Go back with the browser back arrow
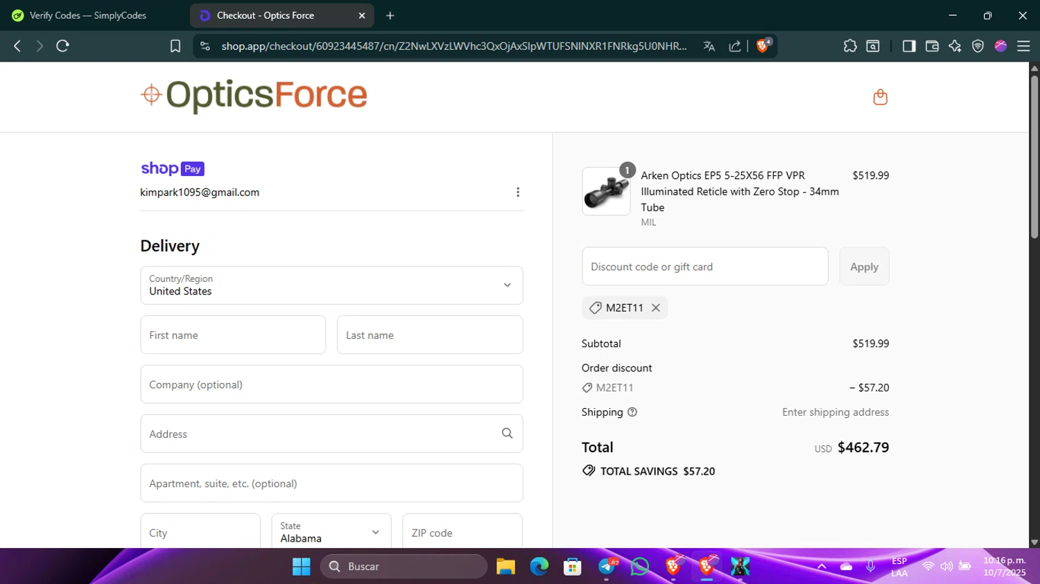The height and width of the screenshot is (584, 1040). 17,46
